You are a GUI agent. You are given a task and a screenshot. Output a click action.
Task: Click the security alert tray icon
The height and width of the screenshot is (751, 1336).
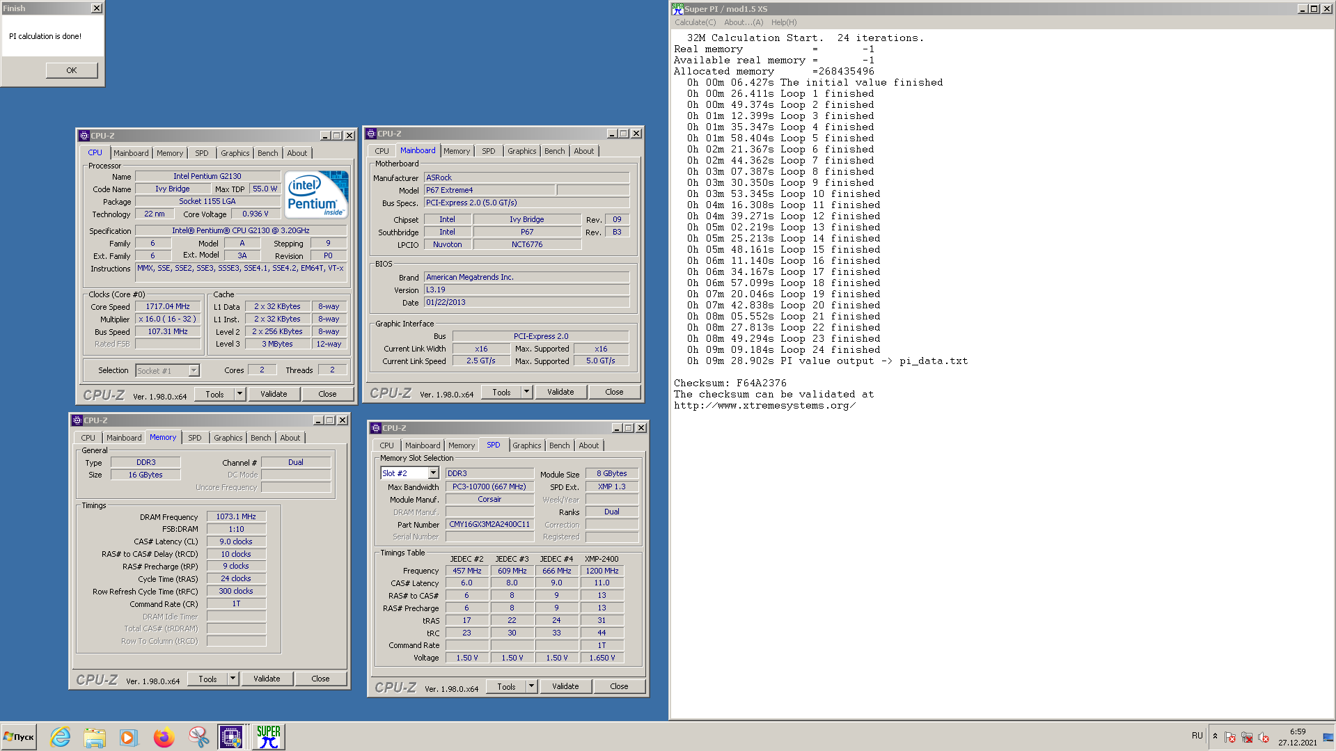(x=1230, y=737)
